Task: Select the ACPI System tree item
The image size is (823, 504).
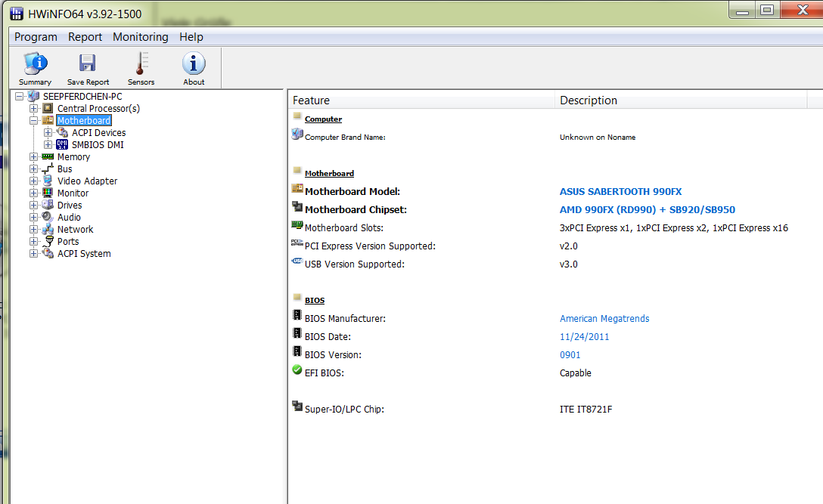Action: 84,254
